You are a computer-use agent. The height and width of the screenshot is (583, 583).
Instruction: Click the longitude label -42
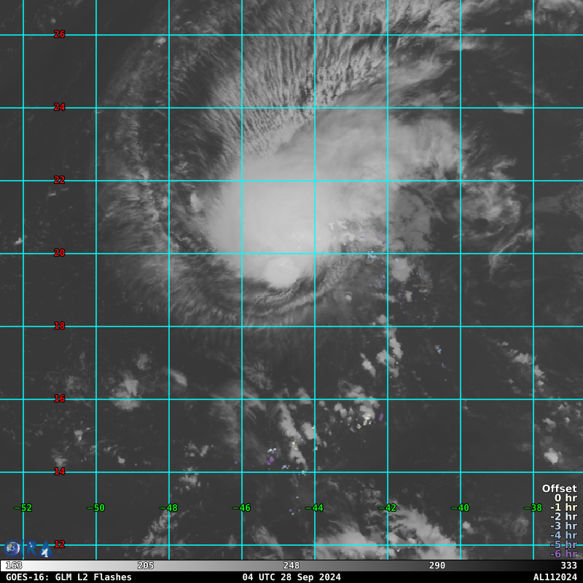click(388, 508)
